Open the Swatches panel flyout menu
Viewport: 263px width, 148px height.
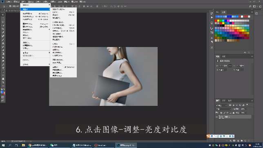pos(252,12)
